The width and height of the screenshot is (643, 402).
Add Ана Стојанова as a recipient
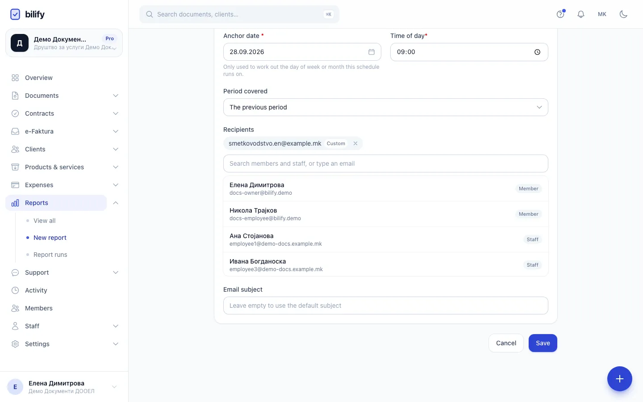click(385, 239)
